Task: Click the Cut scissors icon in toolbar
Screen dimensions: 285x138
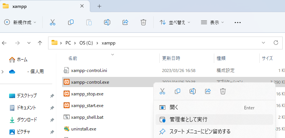Action: (52, 23)
